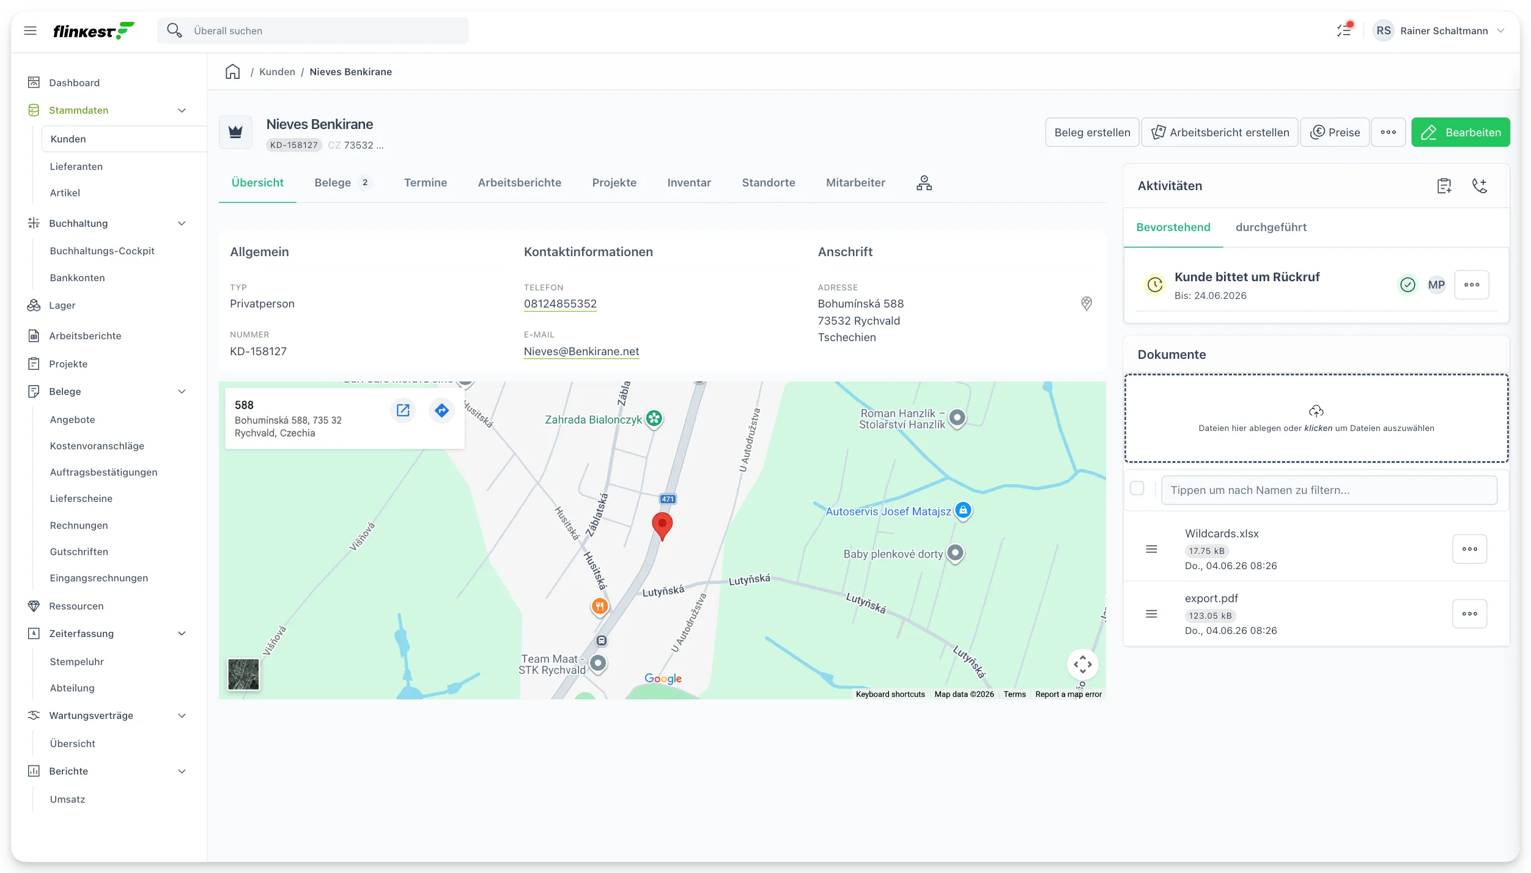The image size is (1531, 873).
Task: Grab the export.pdf drag handle
Action: click(1151, 614)
